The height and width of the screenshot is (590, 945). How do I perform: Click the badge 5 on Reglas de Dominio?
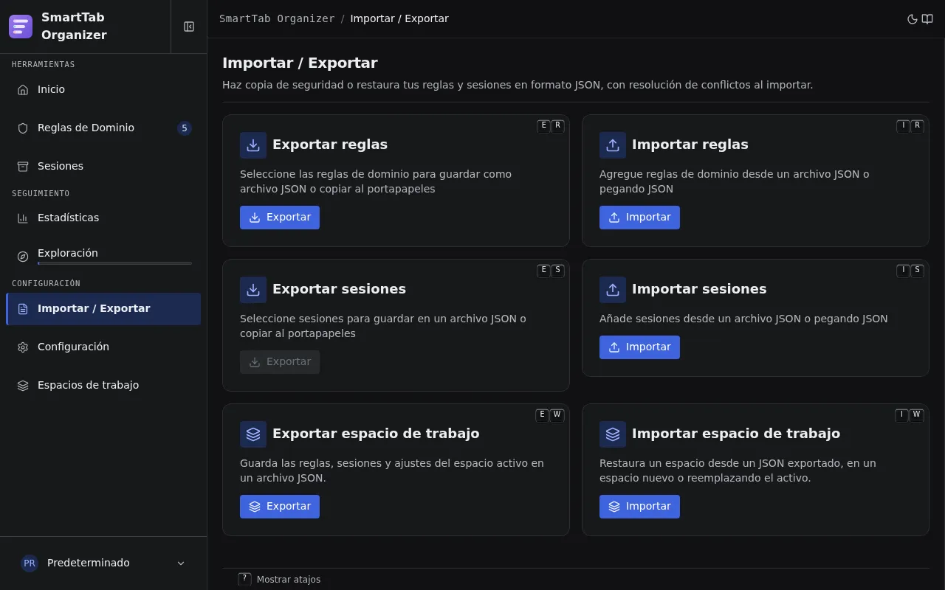coord(185,128)
